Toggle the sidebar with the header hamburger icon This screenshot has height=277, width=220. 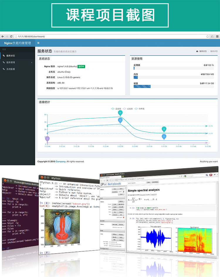point(38,43)
